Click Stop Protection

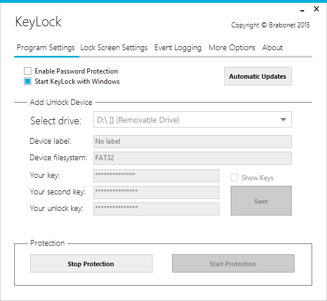91,263
